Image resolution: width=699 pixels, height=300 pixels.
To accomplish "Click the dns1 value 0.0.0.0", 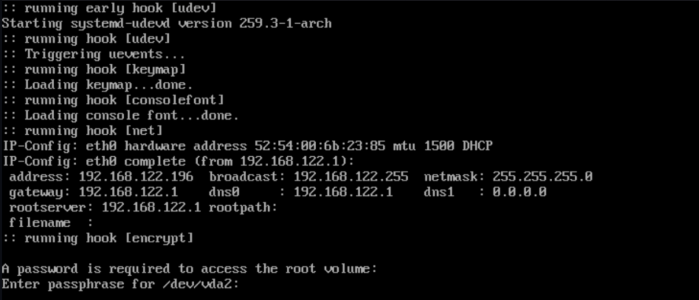I will (519, 192).
